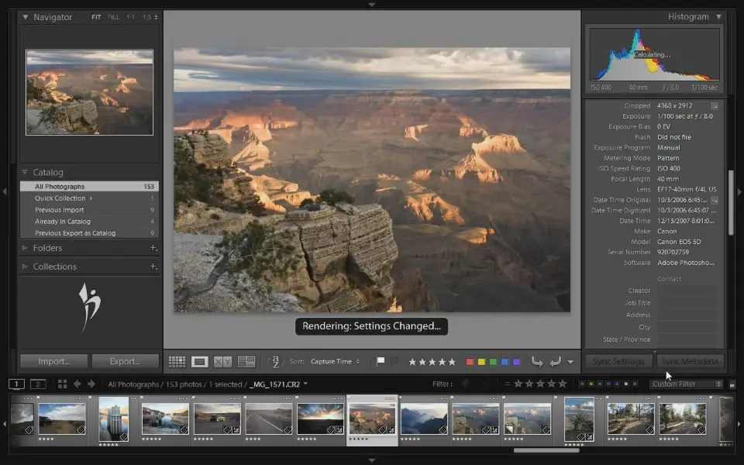Toggle the filmstrip filter switch
Image resolution: width=744 pixels, height=465 pixels.
tap(732, 384)
